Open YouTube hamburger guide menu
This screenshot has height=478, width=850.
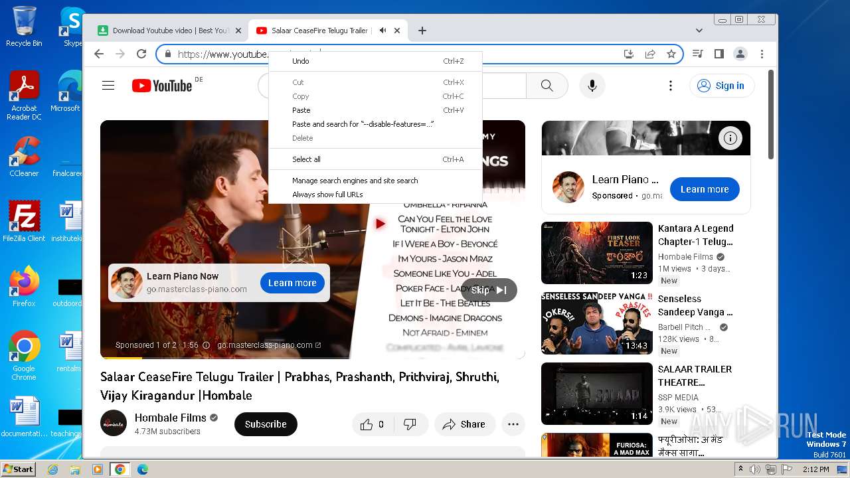(x=108, y=86)
